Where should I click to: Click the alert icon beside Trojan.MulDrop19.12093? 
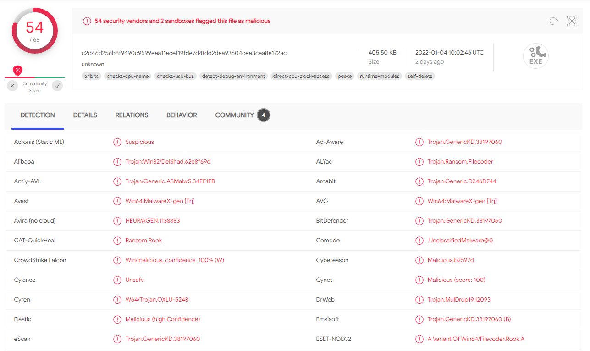pyautogui.click(x=419, y=300)
